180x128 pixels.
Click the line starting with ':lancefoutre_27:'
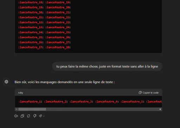(x=44, y=47)
